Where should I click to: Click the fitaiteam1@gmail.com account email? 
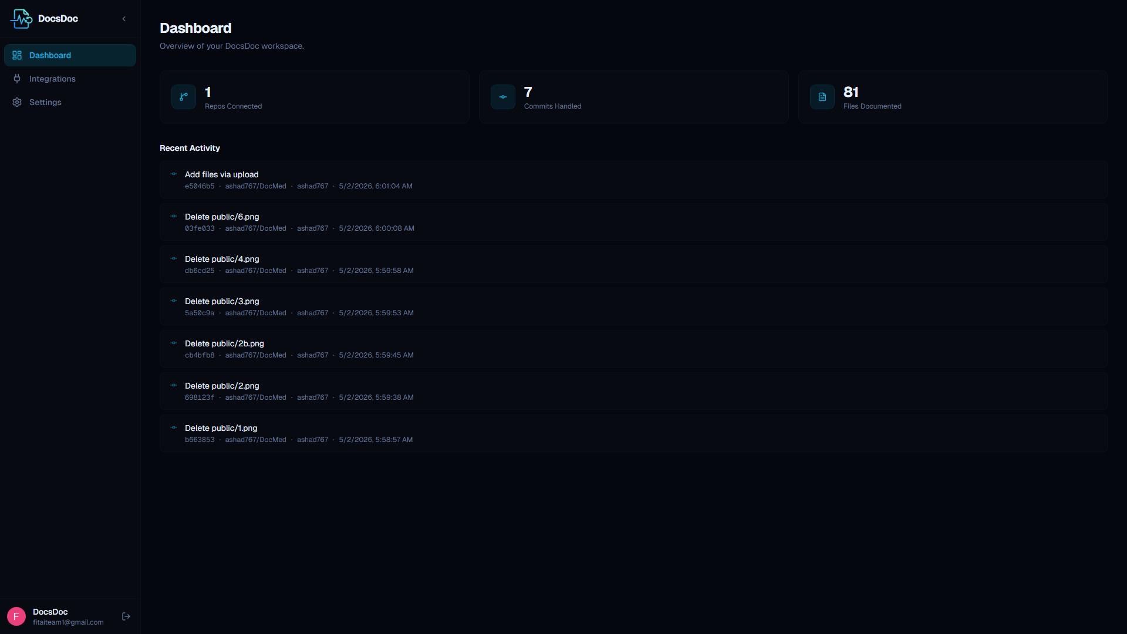68,622
